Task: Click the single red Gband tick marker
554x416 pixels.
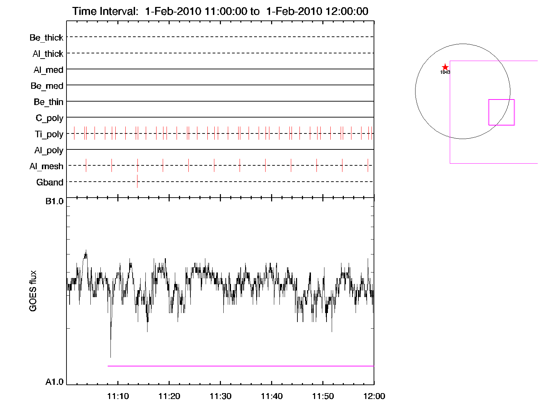Action: [137, 181]
